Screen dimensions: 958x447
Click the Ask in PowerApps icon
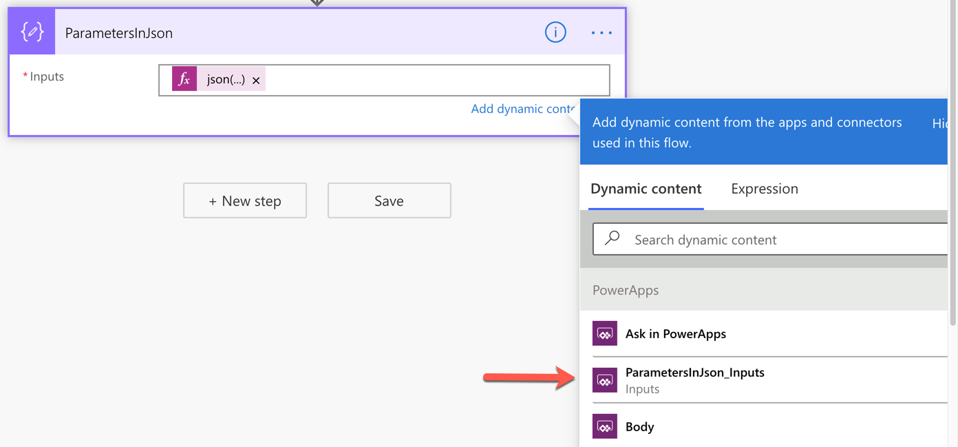(605, 334)
